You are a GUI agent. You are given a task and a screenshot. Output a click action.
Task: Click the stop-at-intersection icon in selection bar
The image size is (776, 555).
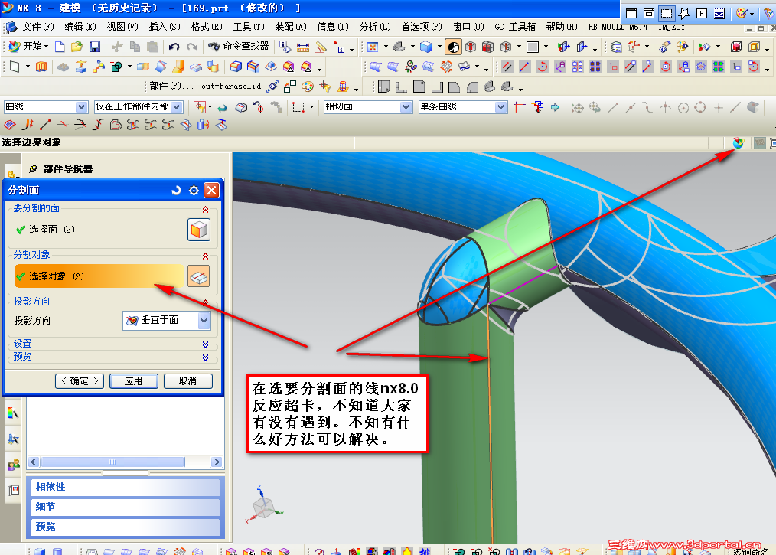(519, 107)
